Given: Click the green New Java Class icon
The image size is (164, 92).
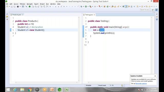Looking at the screenshot, I should [108, 6].
